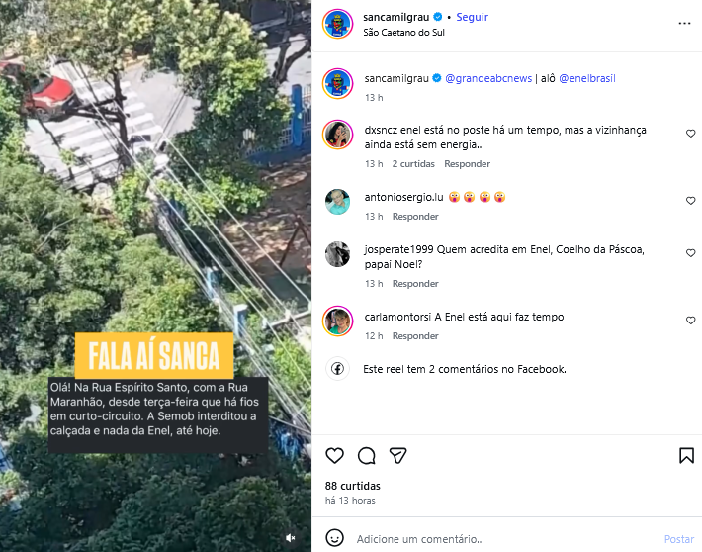Viewport: 702px width, 552px height.
Task: Open comments with the speech bubble icon
Action: pyautogui.click(x=366, y=456)
